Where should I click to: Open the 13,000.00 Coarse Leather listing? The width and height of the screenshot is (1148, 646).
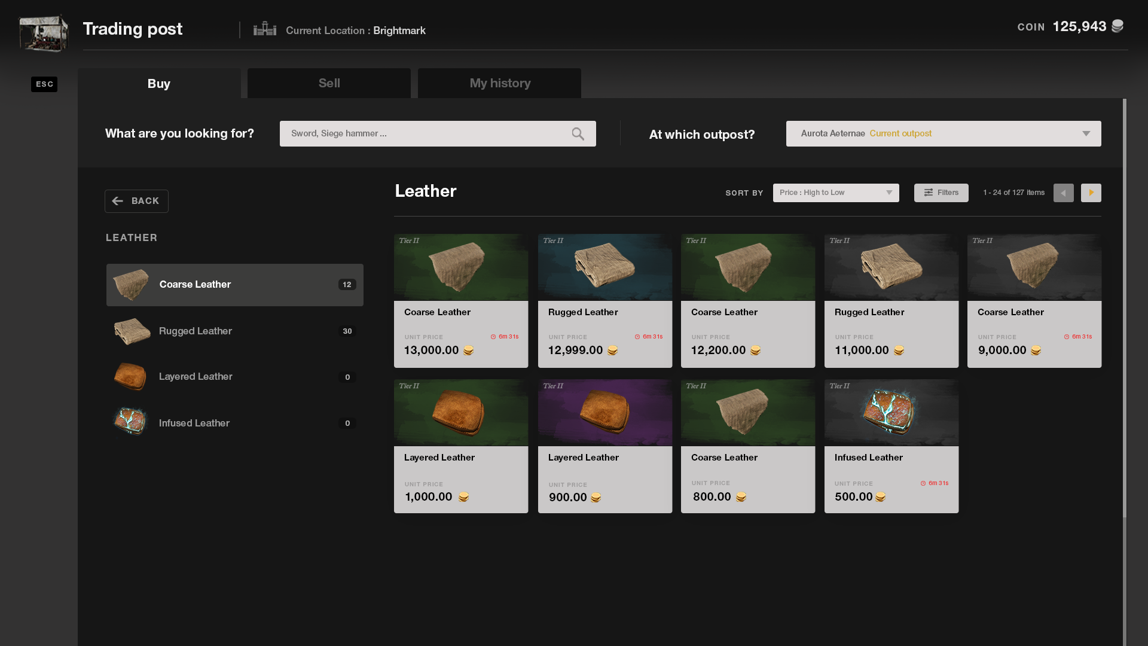[x=460, y=300]
